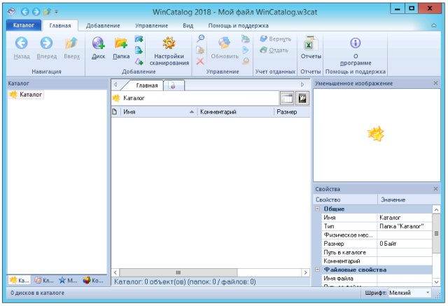Image resolution: width=448 pixels, height=306 pixels.
Task: Click the Тип value Папка "Каталог"
Action: tap(405, 226)
